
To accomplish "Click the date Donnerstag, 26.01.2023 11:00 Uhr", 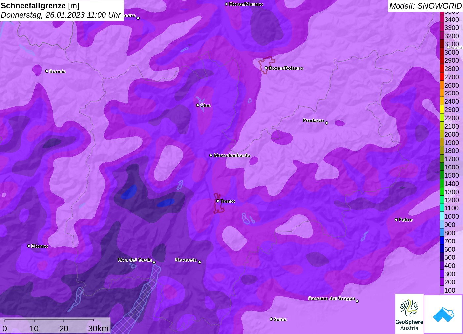I will pyautogui.click(x=61, y=15).
